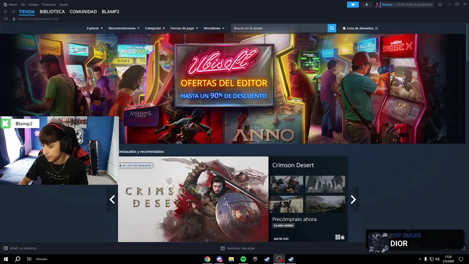The width and height of the screenshot is (469, 264).
Task: Click the wishlist star icon
Action: (344, 28)
